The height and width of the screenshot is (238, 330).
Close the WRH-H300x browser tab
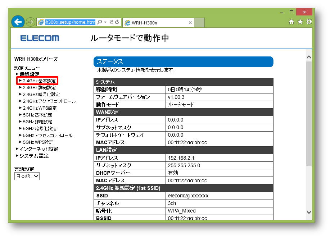click(190, 23)
